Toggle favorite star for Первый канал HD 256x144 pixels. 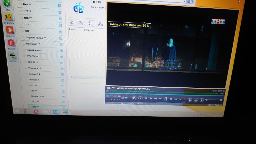23,37
